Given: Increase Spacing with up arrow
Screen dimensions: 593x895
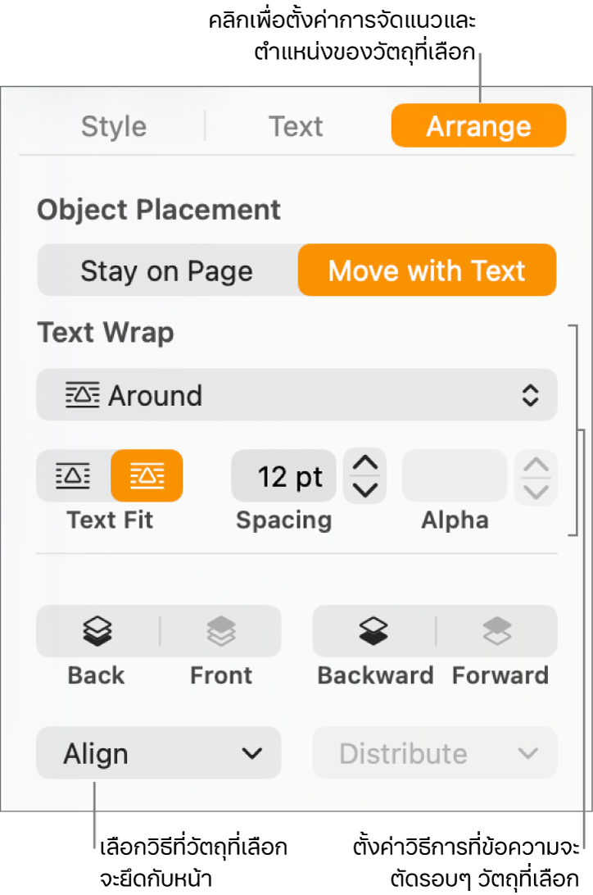Looking at the screenshot, I should [x=364, y=463].
